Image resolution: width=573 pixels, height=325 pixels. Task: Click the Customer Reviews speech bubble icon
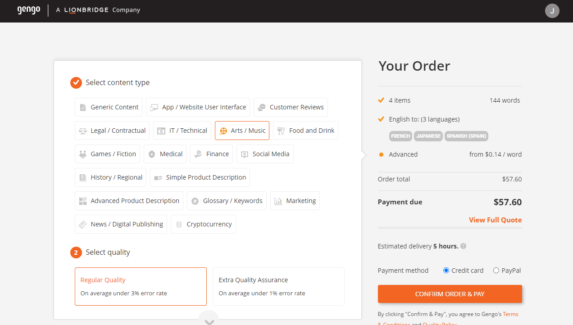point(262,107)
